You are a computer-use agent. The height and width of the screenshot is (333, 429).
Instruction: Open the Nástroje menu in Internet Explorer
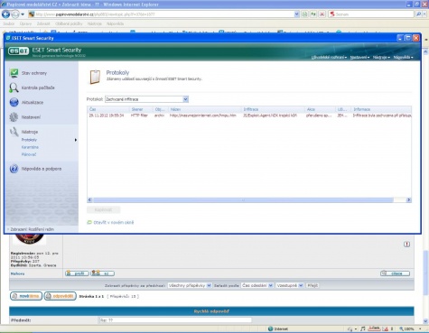point(95,23)
